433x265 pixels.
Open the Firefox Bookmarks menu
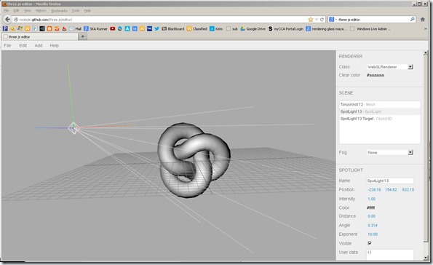click(x=59, y=11)
